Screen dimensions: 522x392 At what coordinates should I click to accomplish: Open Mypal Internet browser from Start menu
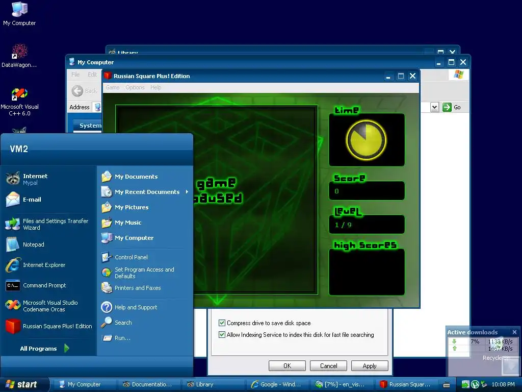click(x=49, y=179)
